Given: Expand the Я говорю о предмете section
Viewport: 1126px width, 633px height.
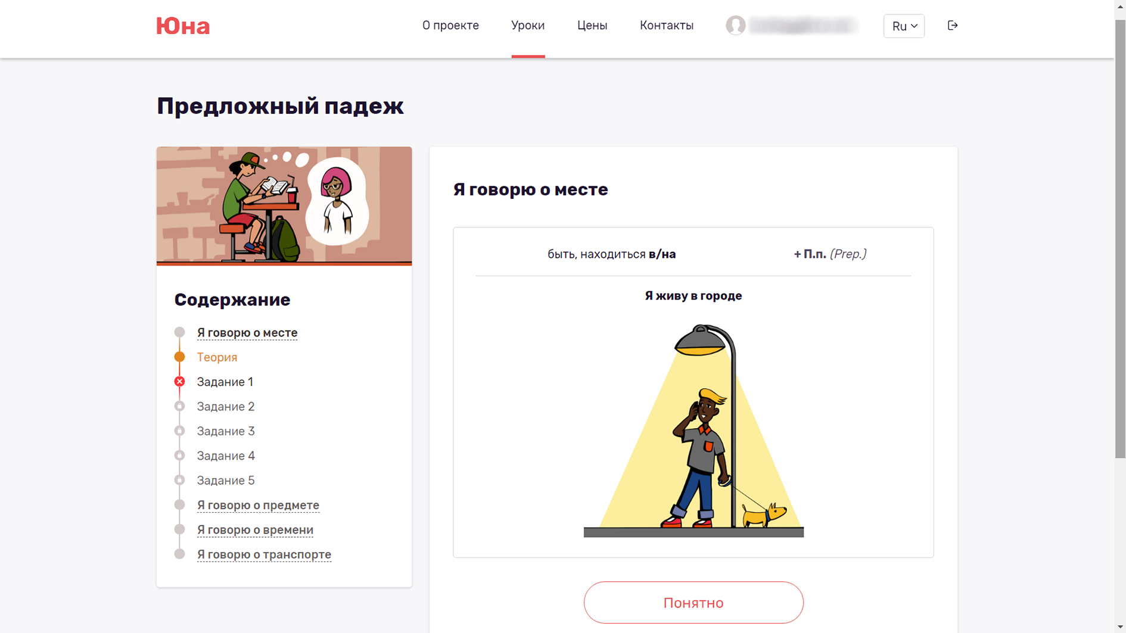Looking at the screenshot, I should pos(258,505).
